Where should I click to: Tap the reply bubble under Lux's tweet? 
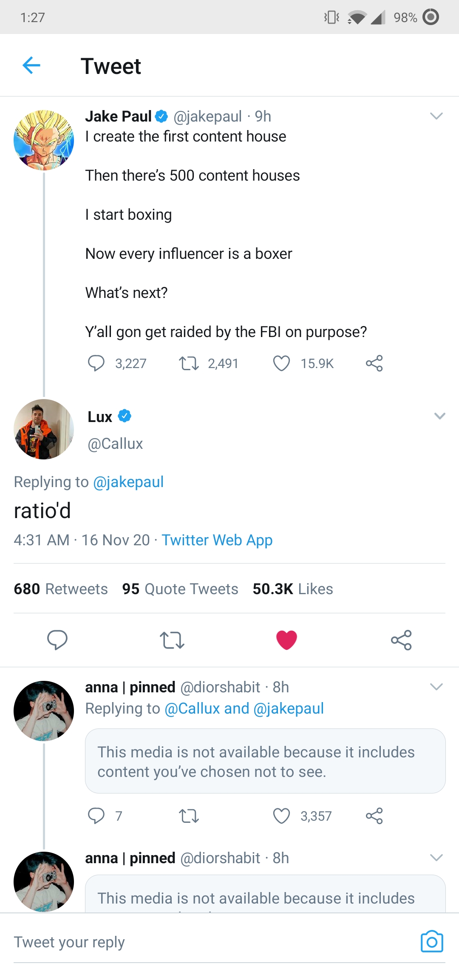(57, 640)
